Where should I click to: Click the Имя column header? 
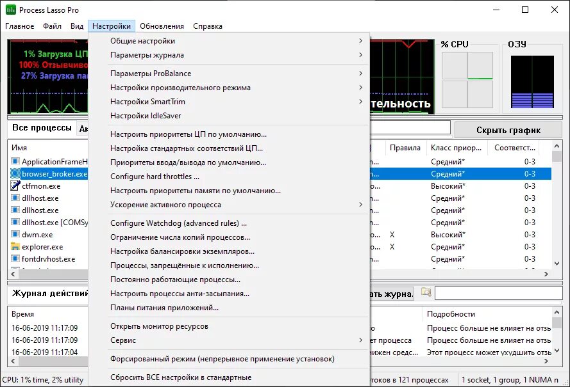click(x=48, y=148)
